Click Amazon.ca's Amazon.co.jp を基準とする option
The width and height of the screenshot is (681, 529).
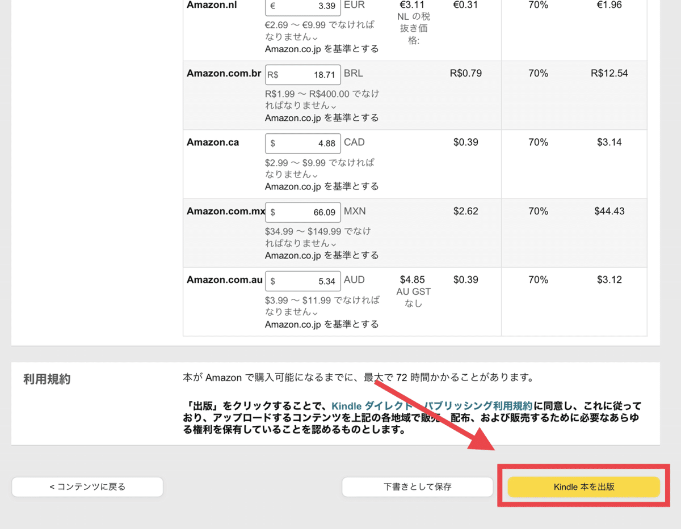tap(322, 187)
